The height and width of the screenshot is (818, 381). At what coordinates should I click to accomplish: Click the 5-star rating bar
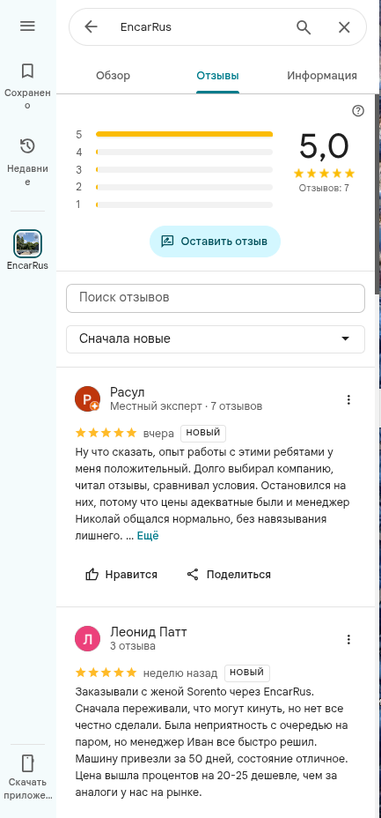(x=184, y=135)
